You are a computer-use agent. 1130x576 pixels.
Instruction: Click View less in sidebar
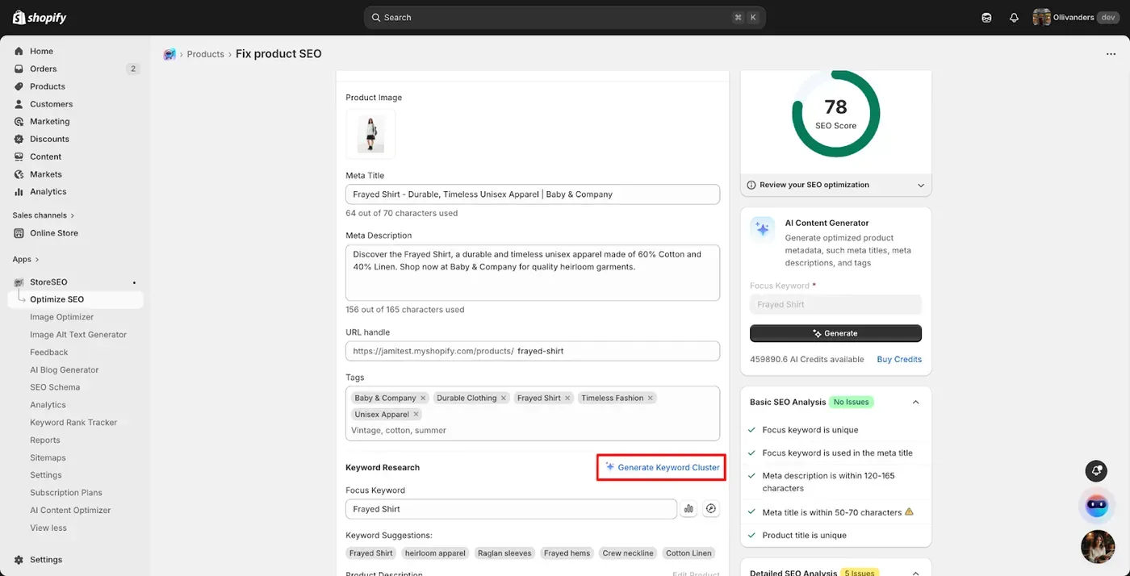(x=48, y=528)
